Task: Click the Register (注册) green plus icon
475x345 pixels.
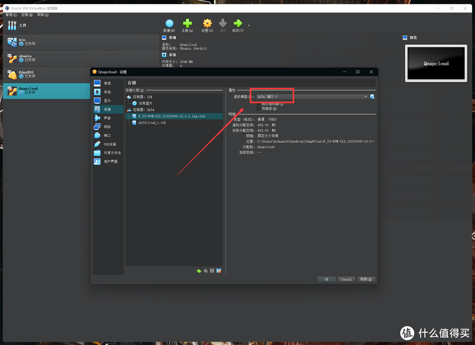Action: point(187,23)
